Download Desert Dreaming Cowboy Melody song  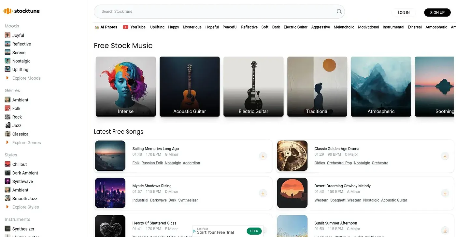coord(445,193)
